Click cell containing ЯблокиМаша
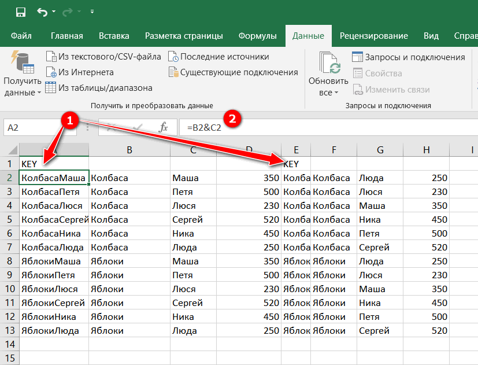 click(x=54, y=261)
